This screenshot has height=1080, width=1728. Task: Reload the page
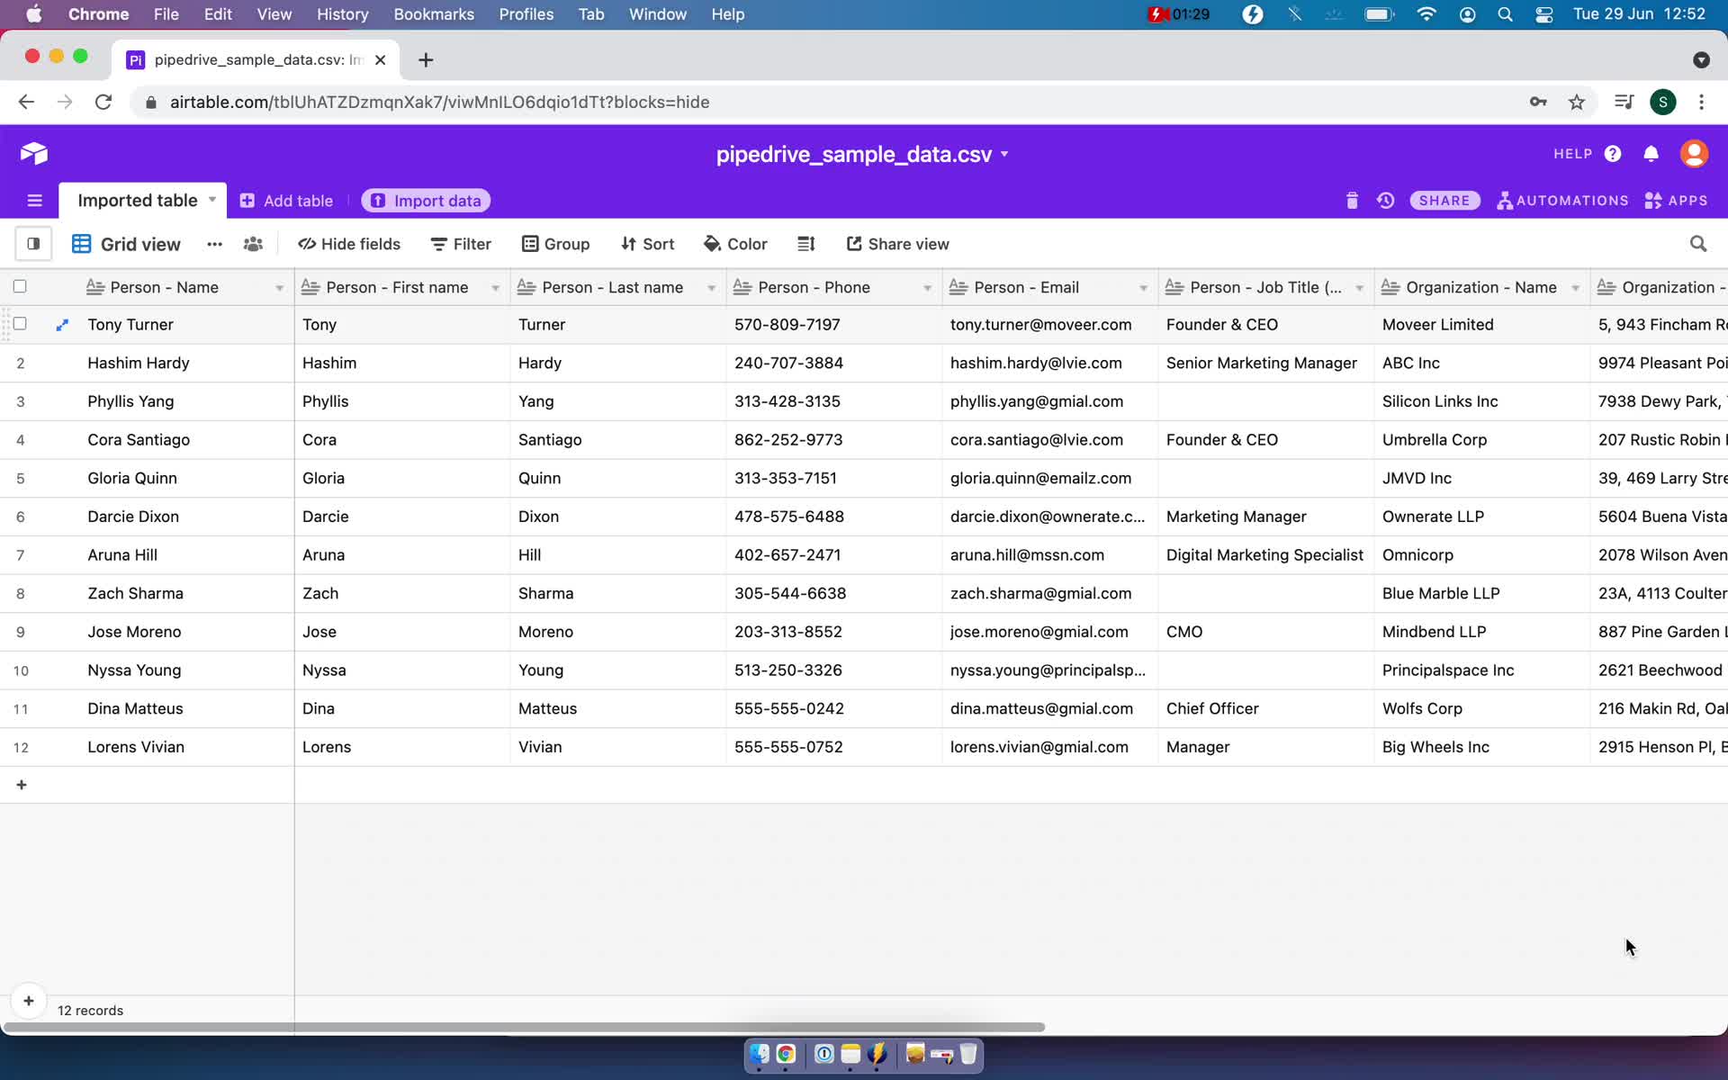click(103, 102)
